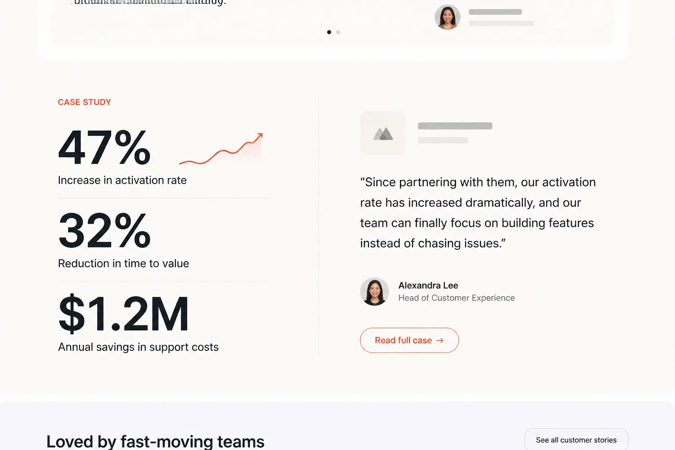The height and width of the screenshot is (450, 675).
Task: Select the second carousel dot indicator
Action: [338, 32]
